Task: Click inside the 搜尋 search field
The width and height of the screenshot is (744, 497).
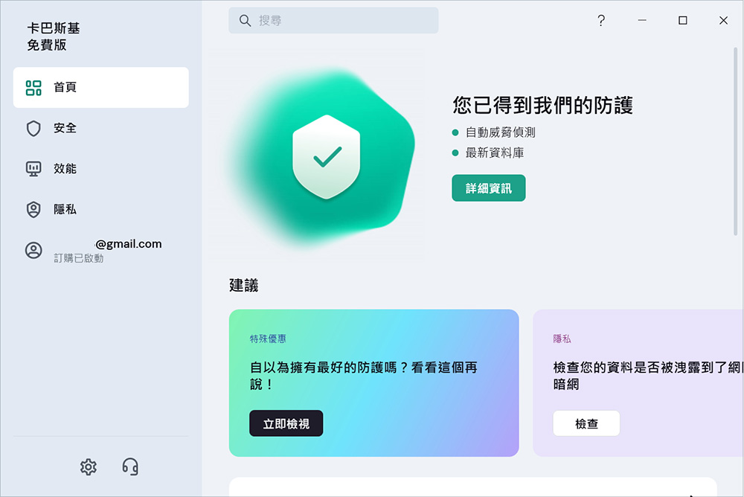Action: click(x=333, y=20)
